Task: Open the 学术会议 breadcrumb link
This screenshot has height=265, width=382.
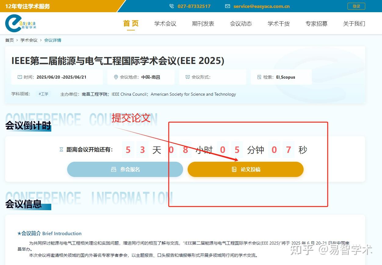Action: (28, 40)
